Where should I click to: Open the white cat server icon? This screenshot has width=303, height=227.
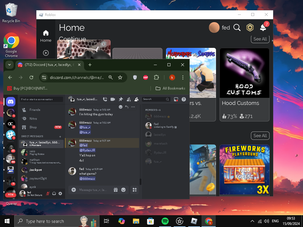pos(11,159)
